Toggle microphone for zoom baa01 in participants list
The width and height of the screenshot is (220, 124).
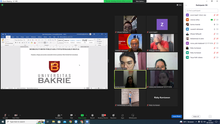(214, 15)
